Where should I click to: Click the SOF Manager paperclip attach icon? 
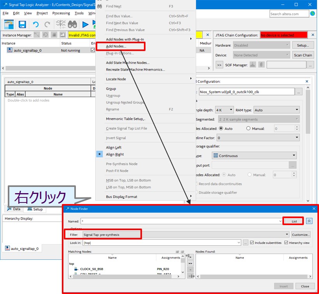[261, 65]
